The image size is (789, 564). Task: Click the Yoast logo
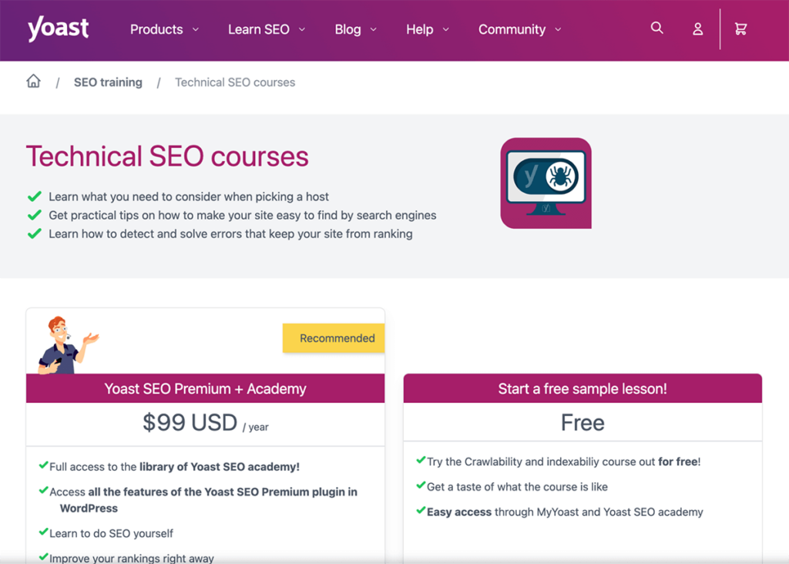(x=57, y=29)
